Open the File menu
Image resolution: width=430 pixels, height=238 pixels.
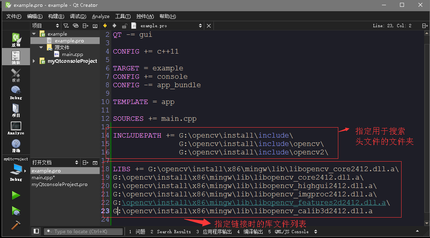coord(14,16)
